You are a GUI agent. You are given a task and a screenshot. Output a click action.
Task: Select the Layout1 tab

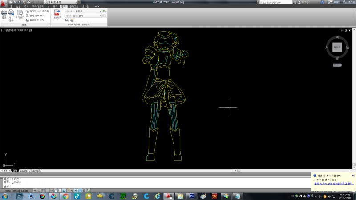[23, 171]
